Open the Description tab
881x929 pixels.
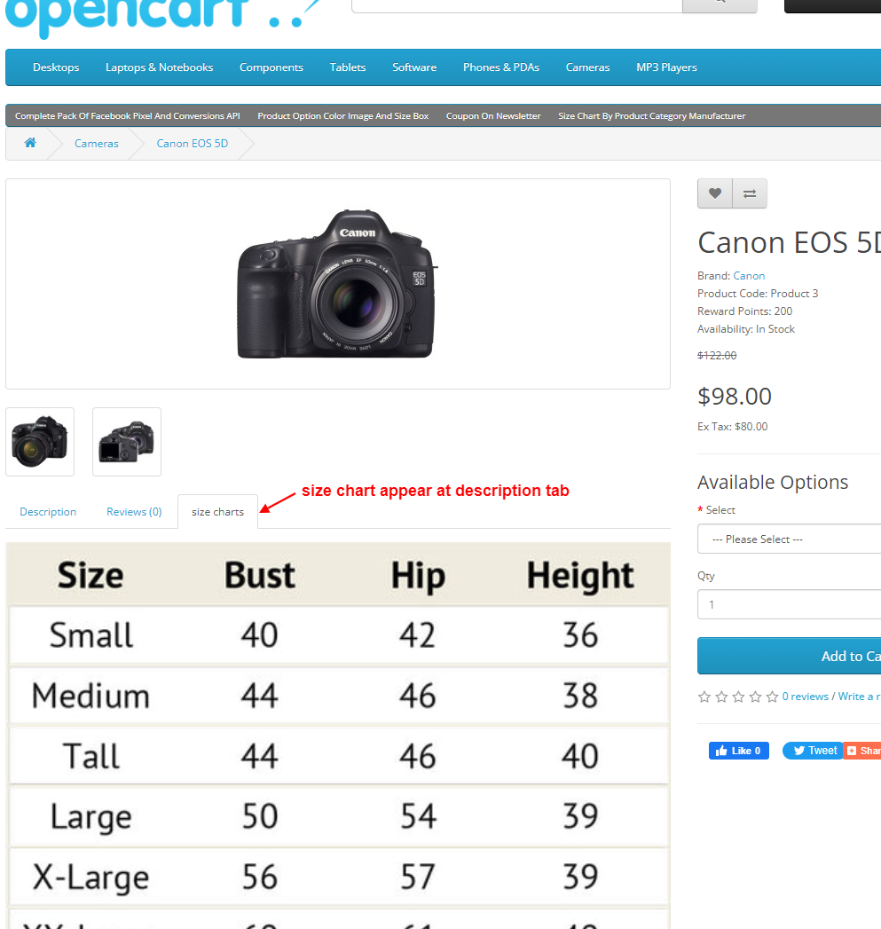(48, 511)
